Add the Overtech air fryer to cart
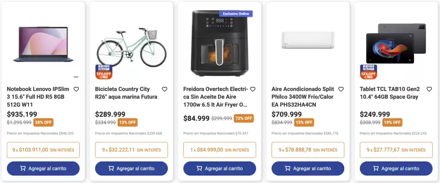This screenshot has width=440, height=183. [x=220, y=168]
